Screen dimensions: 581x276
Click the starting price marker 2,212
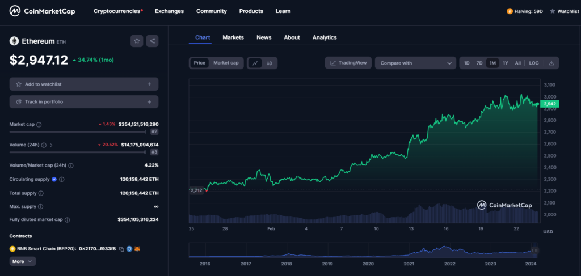coord(196,190)
